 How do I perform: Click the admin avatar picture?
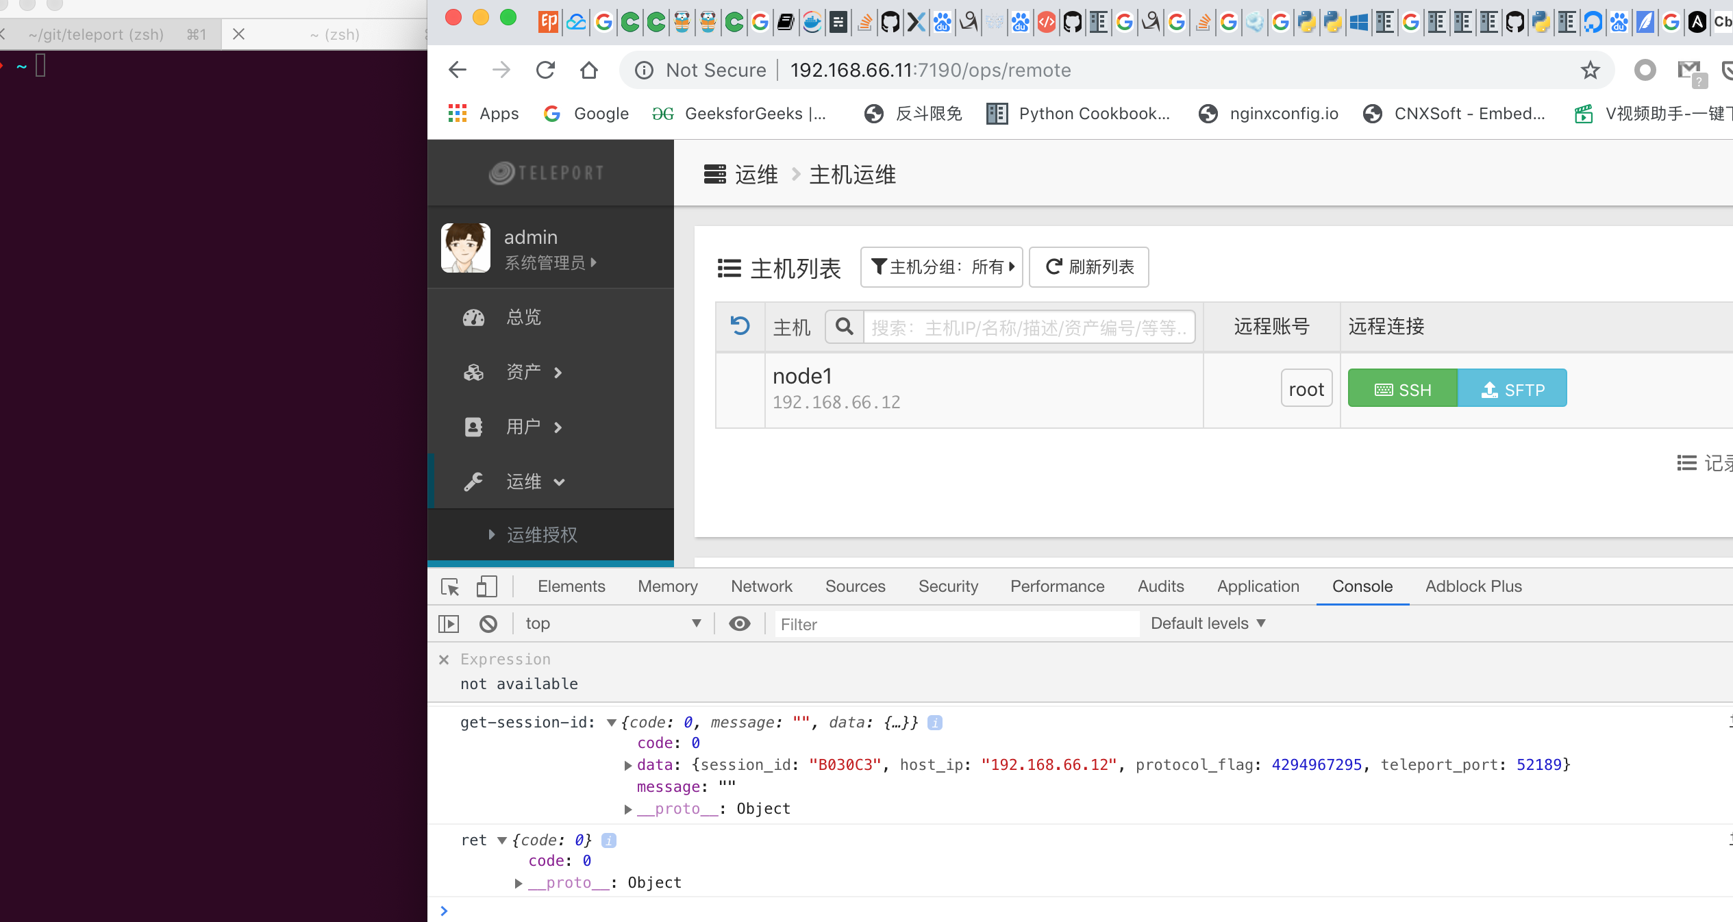[x=465, y=248]
